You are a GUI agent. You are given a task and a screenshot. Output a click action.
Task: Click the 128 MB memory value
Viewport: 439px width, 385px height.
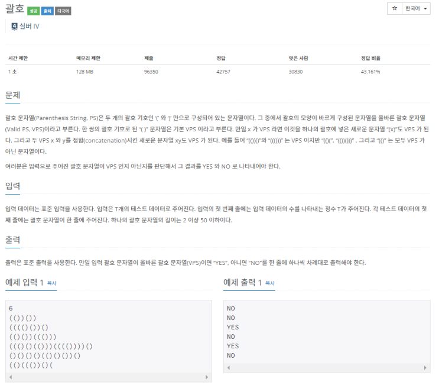84,72
